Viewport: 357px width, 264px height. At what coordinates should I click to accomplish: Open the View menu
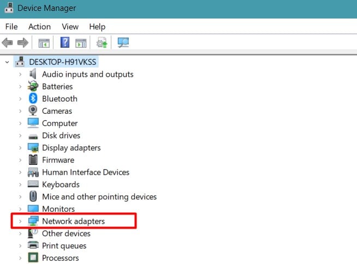70,27
